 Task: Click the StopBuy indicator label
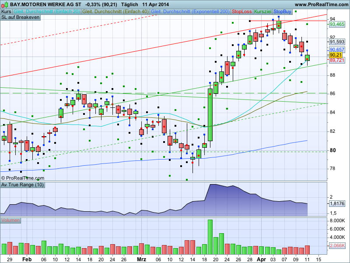pos(282,12)
